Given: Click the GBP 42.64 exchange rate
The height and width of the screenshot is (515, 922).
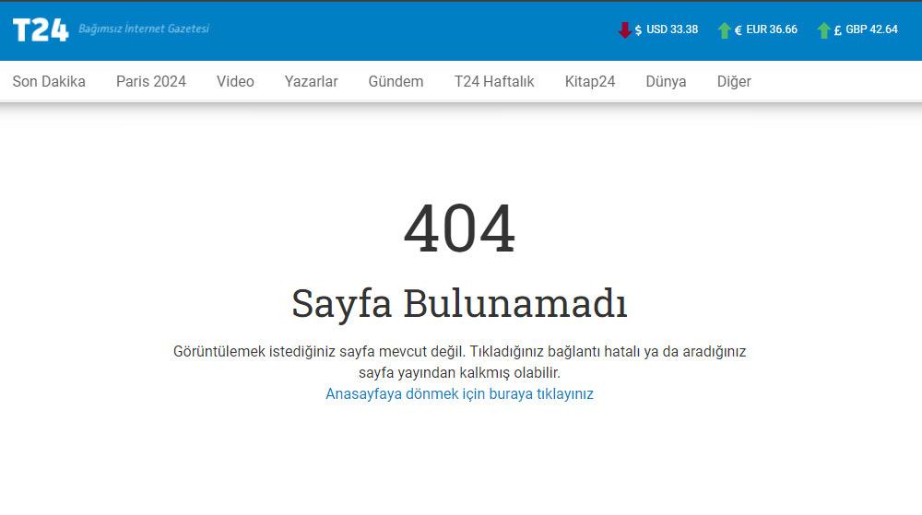Looking at the screenshot, I should 871,29.
